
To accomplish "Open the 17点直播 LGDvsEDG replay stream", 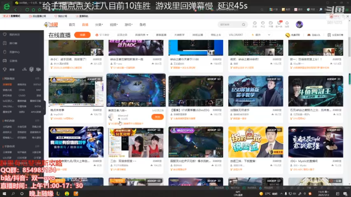I will [x=196, y=91].
